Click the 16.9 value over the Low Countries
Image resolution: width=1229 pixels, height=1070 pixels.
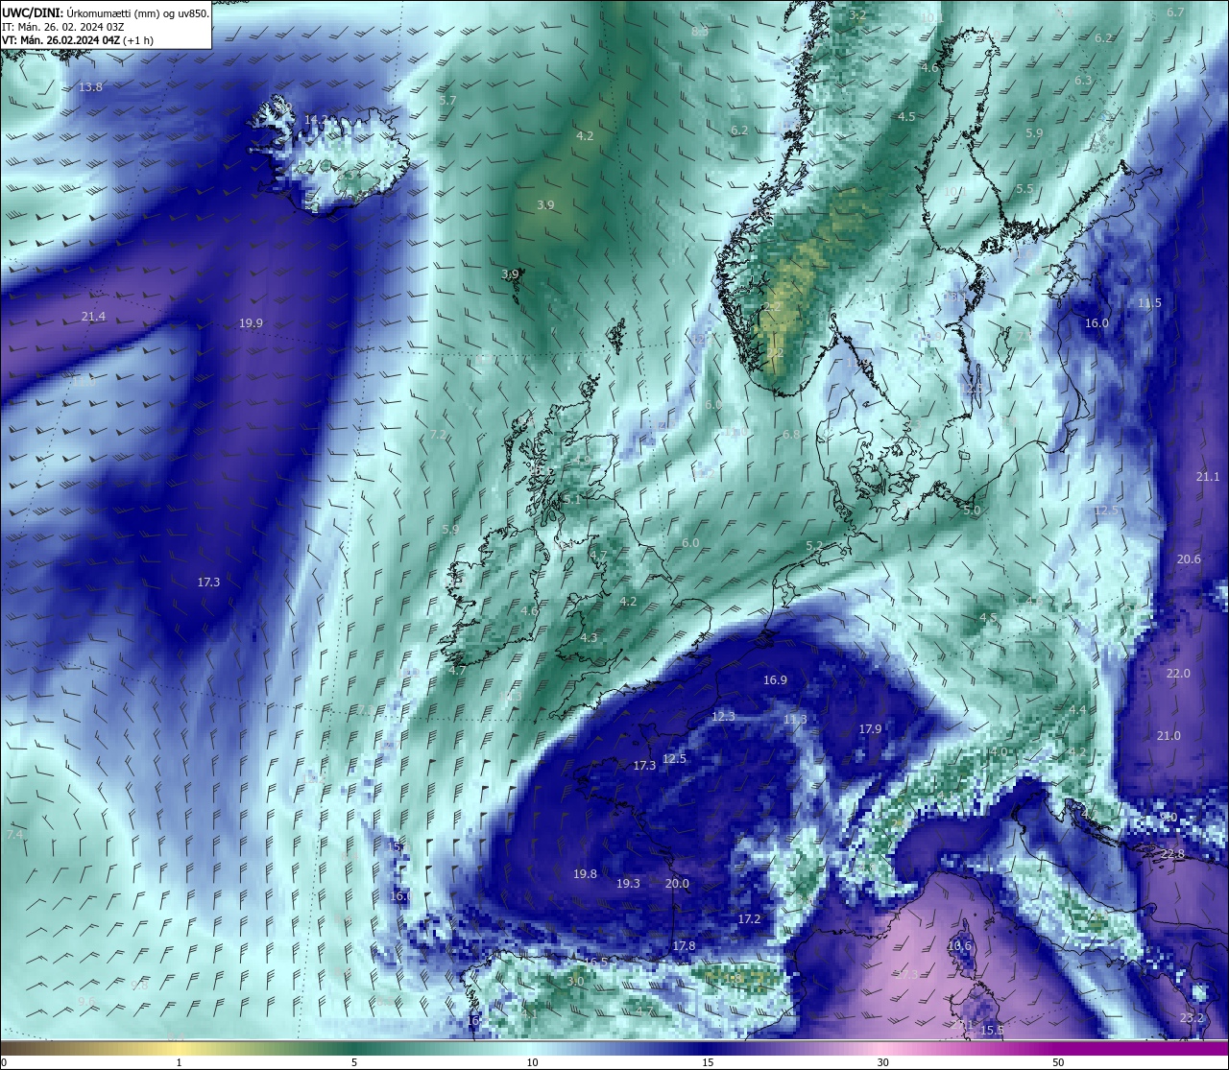coord(775,680)
